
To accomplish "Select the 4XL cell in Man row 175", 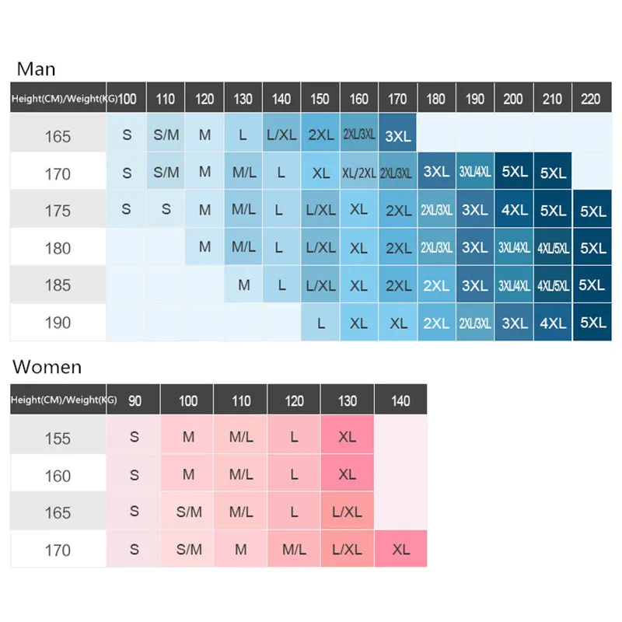I will point(514,209).
